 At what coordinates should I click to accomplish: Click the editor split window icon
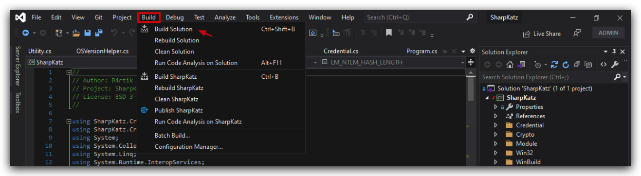tap(471, 62)
